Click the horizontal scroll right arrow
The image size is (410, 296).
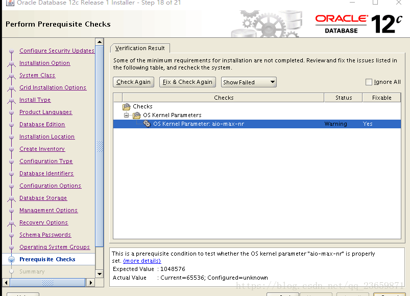(x=91, y=283)
